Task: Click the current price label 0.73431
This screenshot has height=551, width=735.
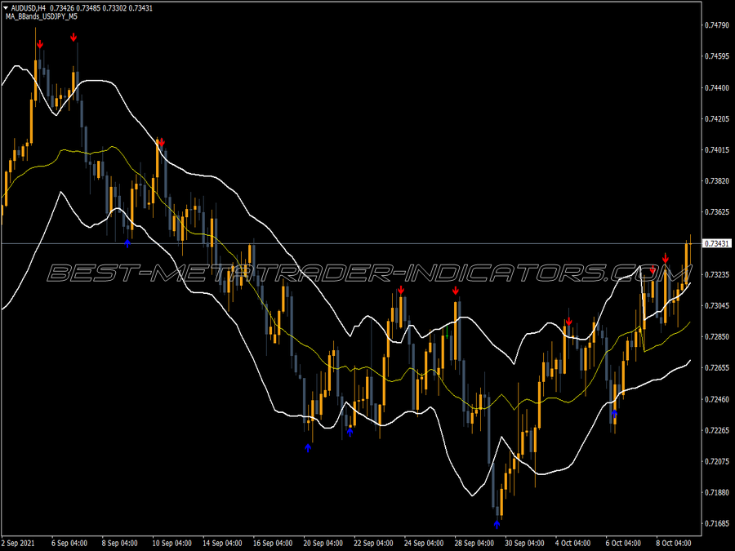Action: [717, 243]
